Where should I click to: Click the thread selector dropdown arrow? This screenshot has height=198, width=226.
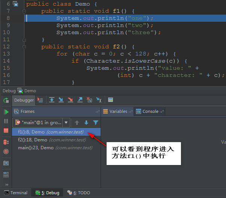pos(66,123)
